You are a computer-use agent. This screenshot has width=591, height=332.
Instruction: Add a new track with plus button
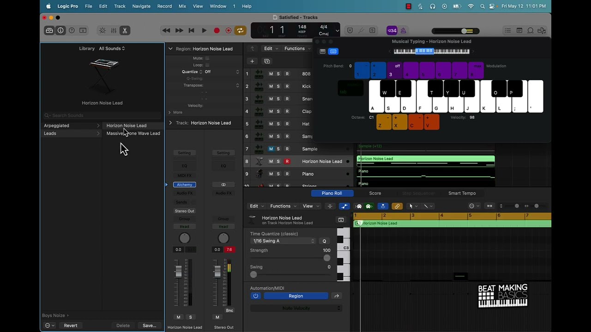coord(252,61)
